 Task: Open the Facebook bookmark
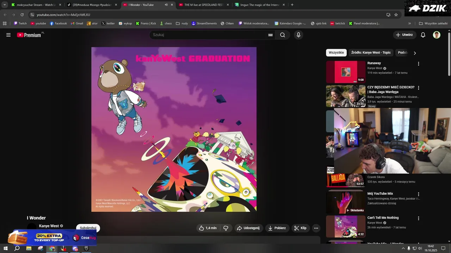(x=58, y=24)
